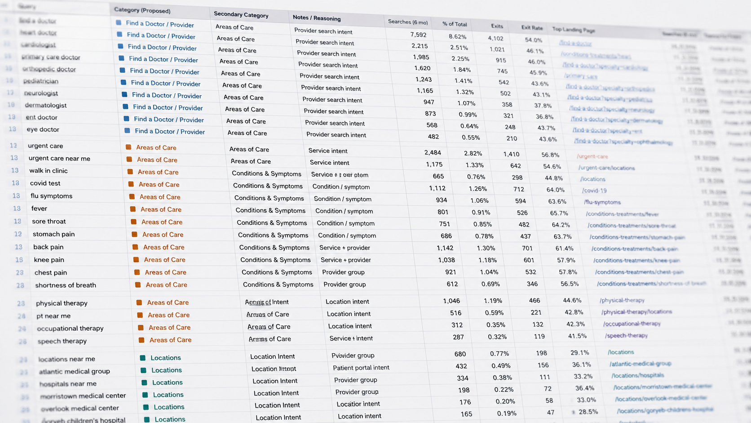Click the 'chest pain' query cell
Screen dimensions: 751x423
51,272
